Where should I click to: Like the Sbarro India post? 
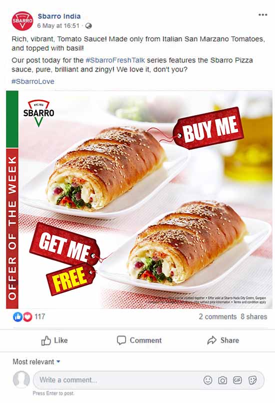coord(54,340)
